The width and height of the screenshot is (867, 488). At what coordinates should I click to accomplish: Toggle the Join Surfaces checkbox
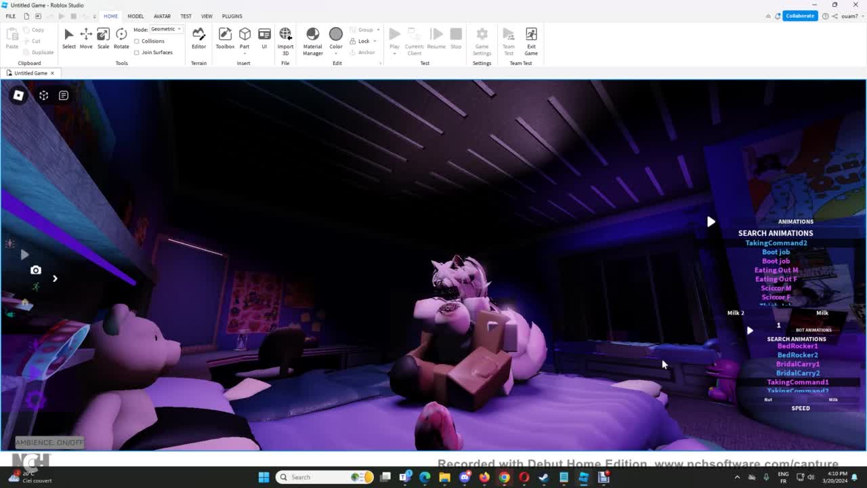point(137,52)
